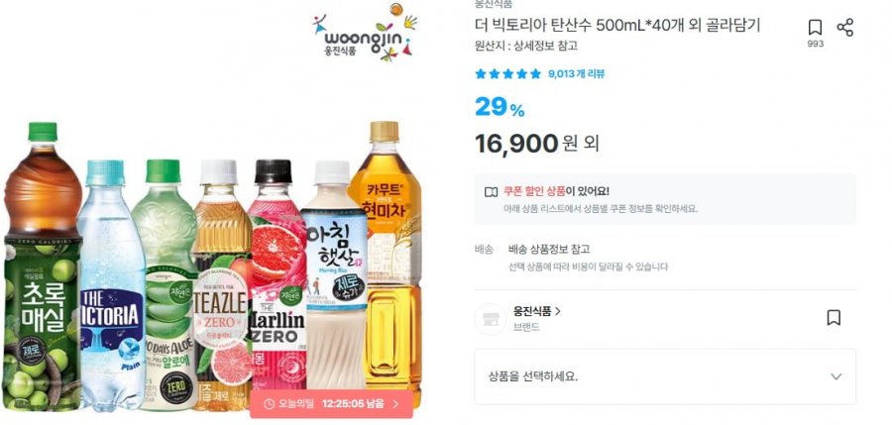The width and height of the screenshot is (892, 425).
Task: Open the dropdown chevron arrow for product selection
Action: [836, 376]
